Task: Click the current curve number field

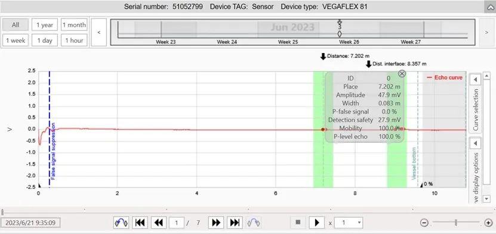Action: tap(177, 223)
